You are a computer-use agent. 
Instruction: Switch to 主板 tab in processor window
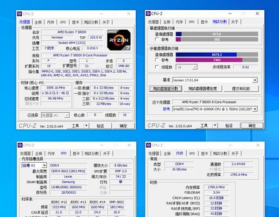[x=38, y=22]
